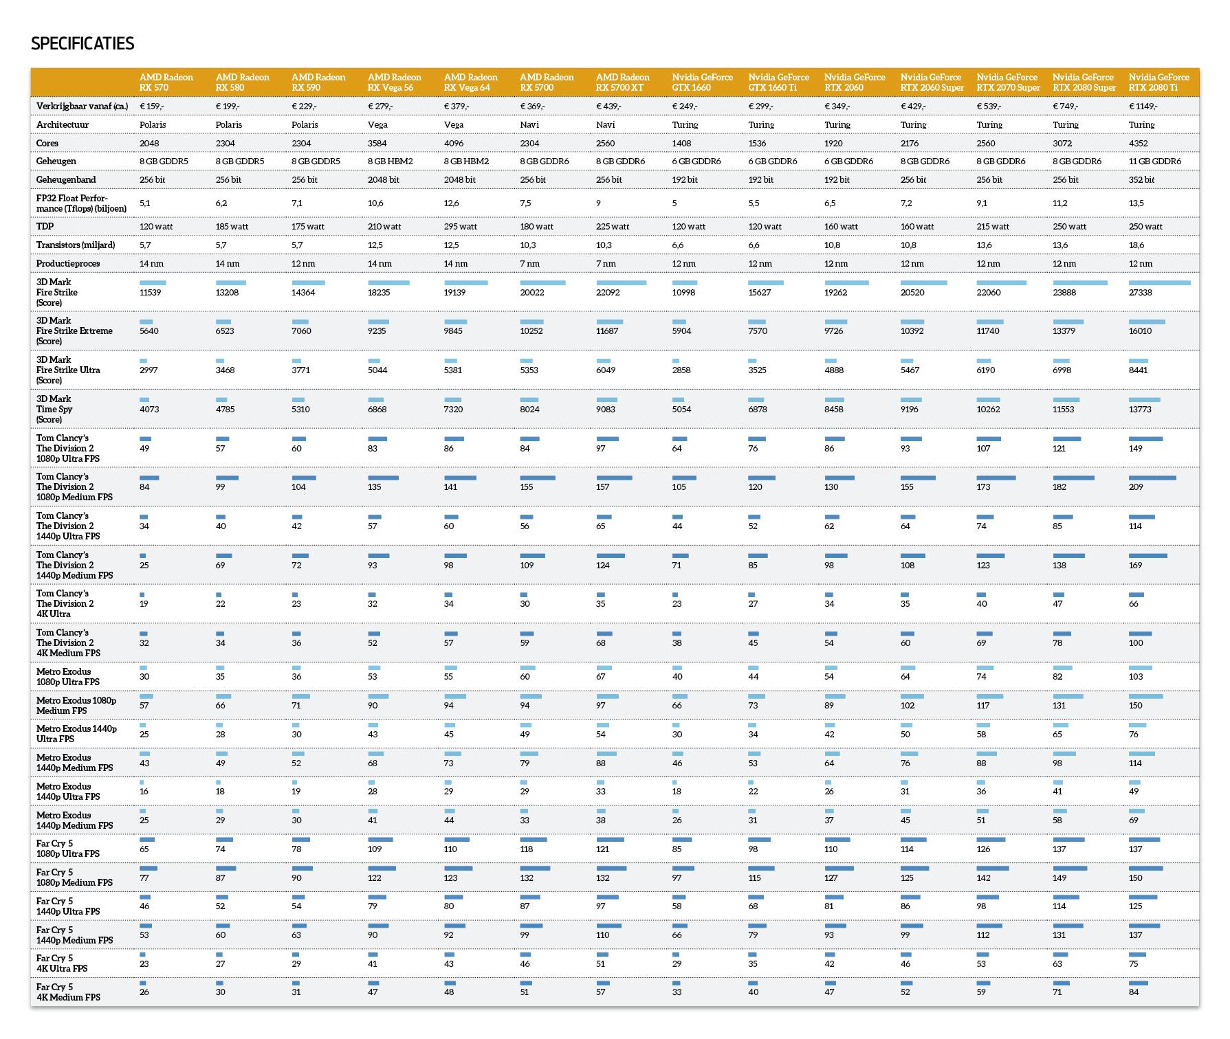The height and width of the screenshot is (1039, 1230).
Task: Click the 'Navi' cell in RX 5700 XT column
Action: [x=606, y=125]
